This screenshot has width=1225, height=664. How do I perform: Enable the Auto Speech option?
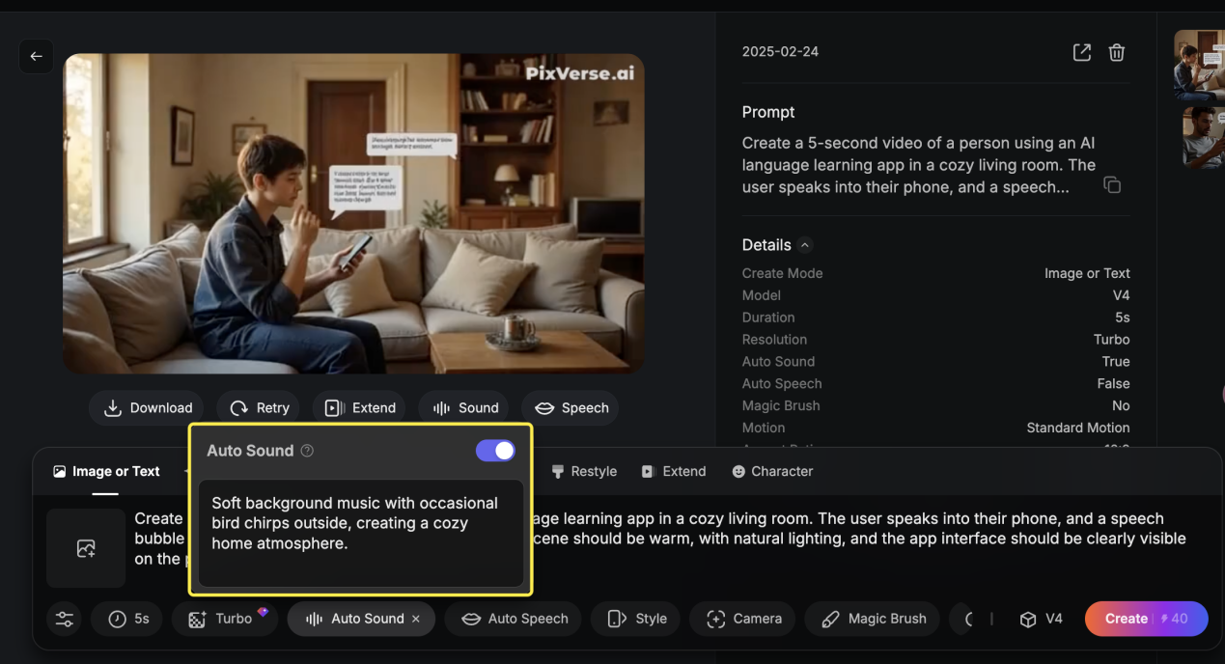514,619
